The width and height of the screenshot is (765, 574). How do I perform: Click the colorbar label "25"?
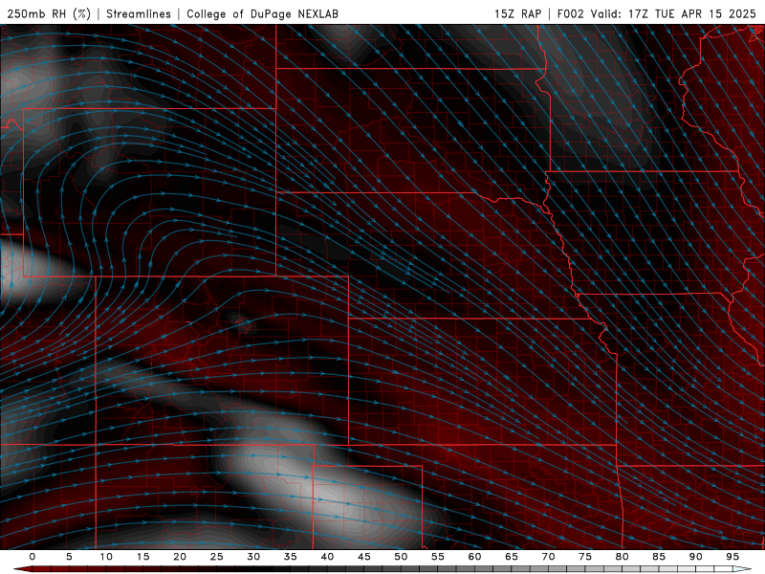[217, 557]
